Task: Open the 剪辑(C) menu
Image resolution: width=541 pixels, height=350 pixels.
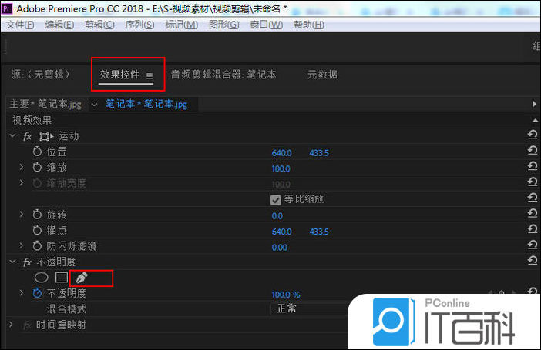Action: point(99,25)
